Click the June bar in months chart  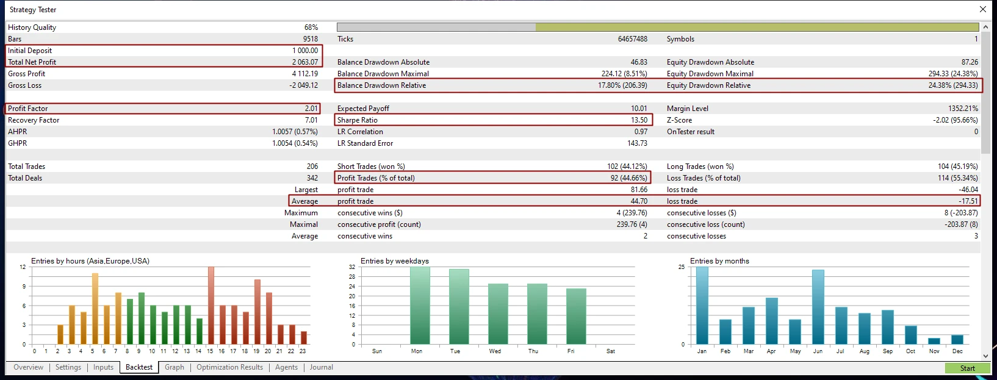pos(818,307)
